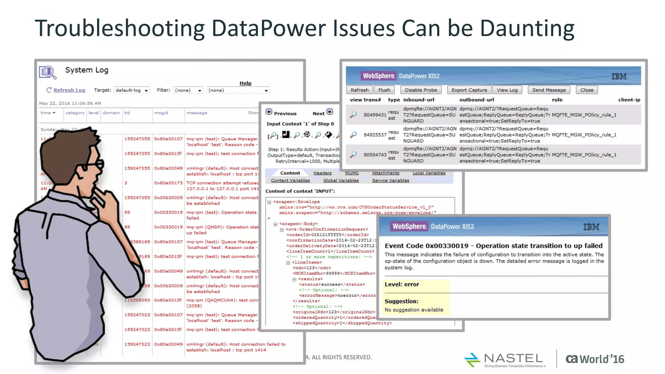Collapse the soapenv:Body XML node
The height and width of the screenshot is (374, 665).
click(275, 224)
